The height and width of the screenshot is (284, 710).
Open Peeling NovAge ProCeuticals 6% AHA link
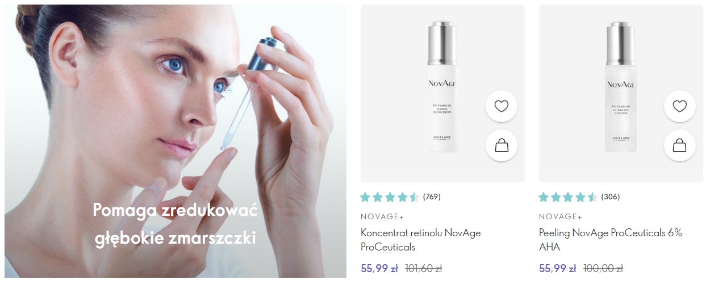click(x=611, y=240)
